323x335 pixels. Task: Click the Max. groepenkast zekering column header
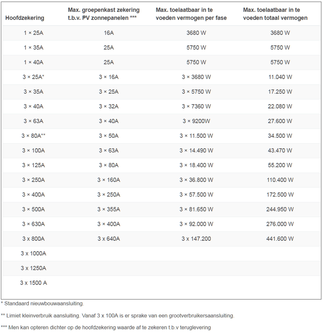pyautogui.click(x=103, y=14)
